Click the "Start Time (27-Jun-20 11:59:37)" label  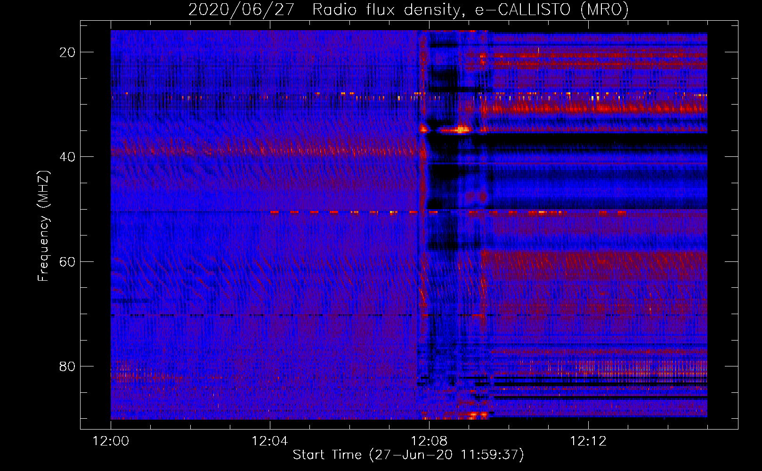(408, 455)
